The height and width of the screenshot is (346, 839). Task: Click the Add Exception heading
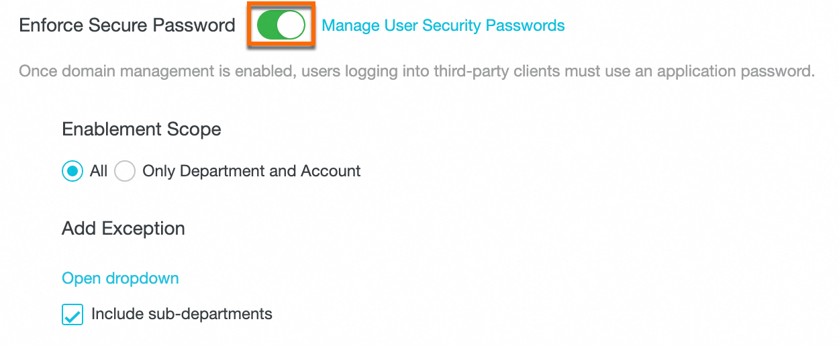tap(124, 229)
